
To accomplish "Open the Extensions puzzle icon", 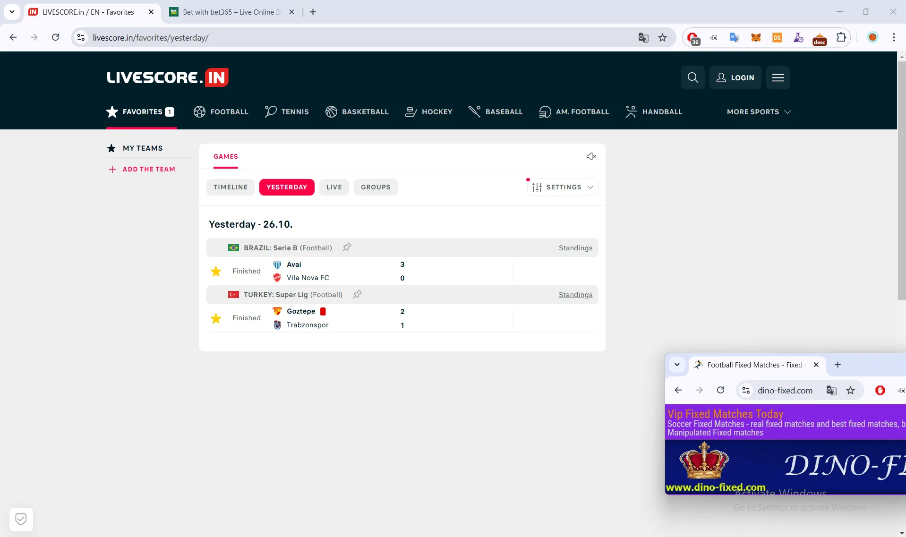I will (841, 37).
